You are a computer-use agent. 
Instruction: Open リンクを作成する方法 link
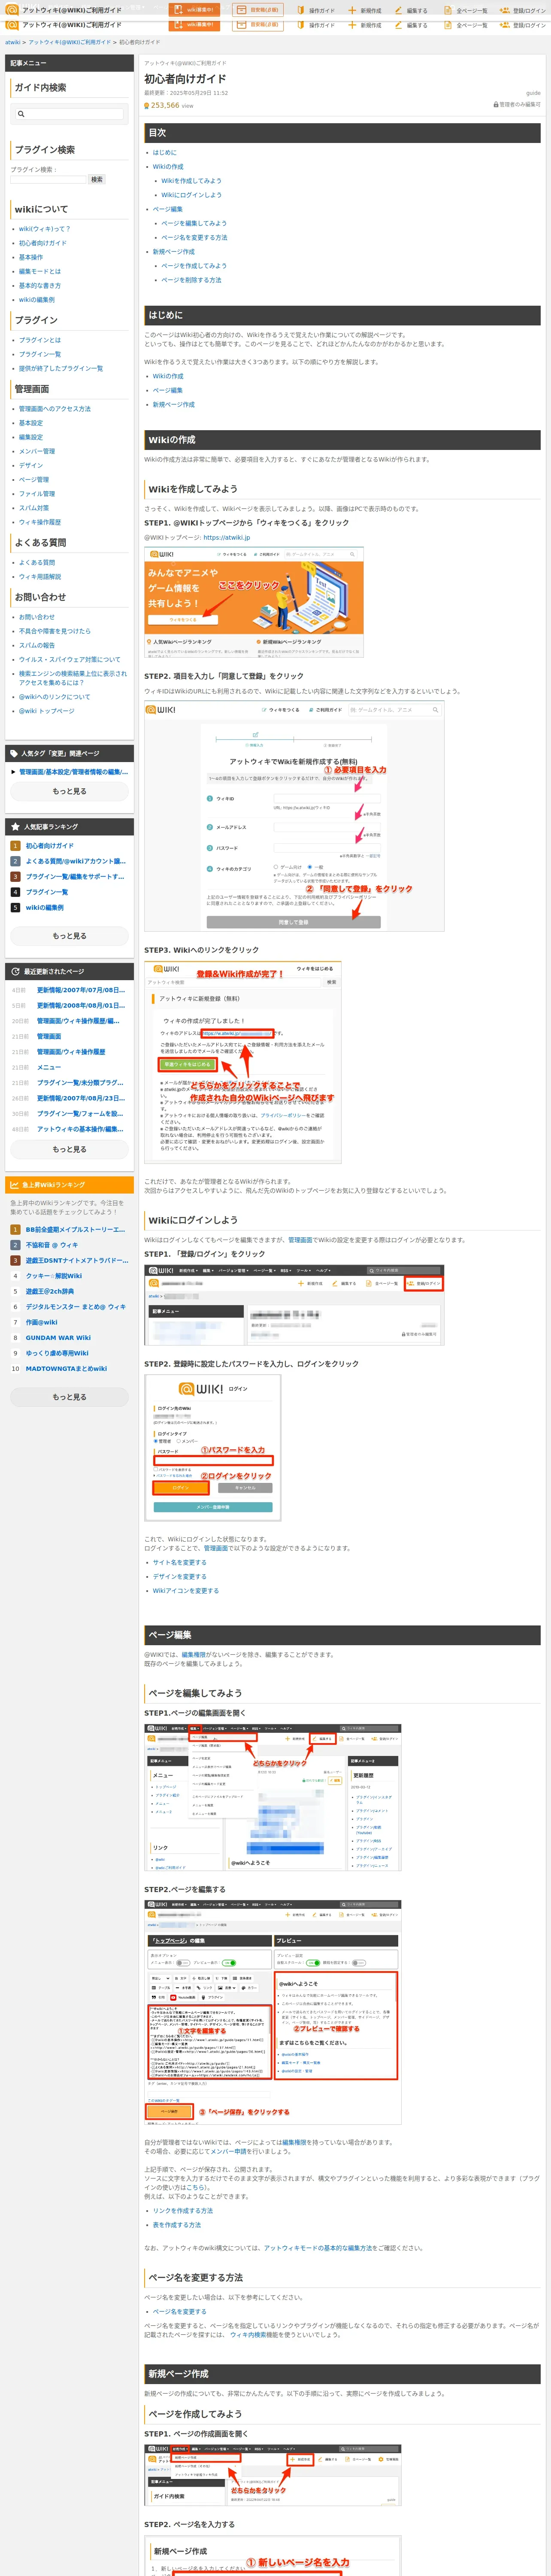coord(183,2211)
